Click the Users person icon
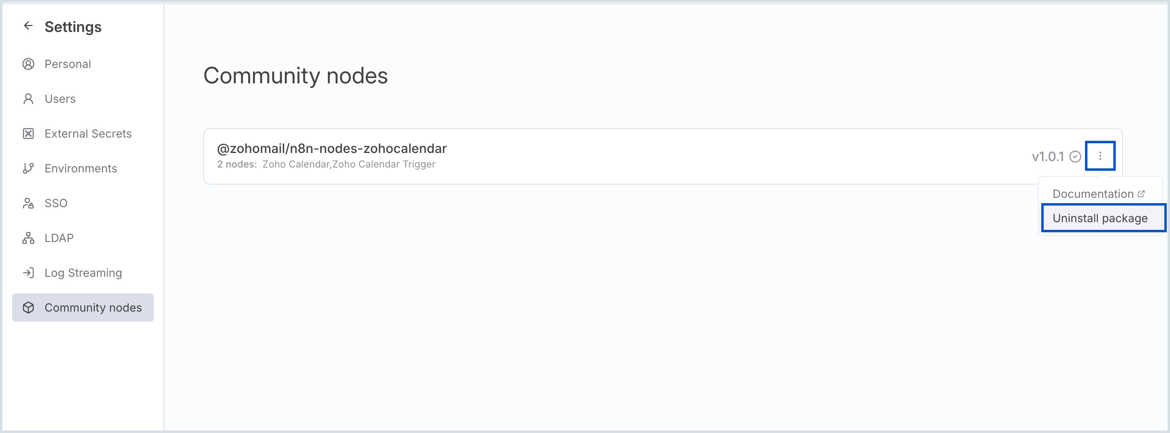This screenshot has width=1170, height=433. [28, 99]
